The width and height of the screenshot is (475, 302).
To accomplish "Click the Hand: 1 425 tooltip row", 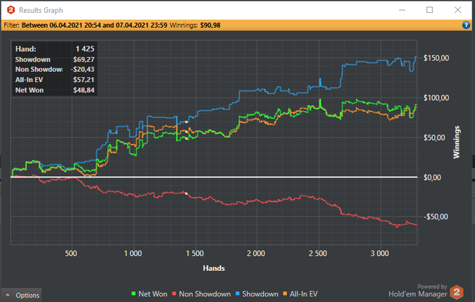I will (x=54, y=49).
